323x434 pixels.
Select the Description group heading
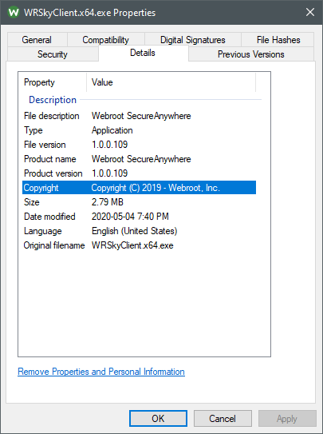click(53, 100)
